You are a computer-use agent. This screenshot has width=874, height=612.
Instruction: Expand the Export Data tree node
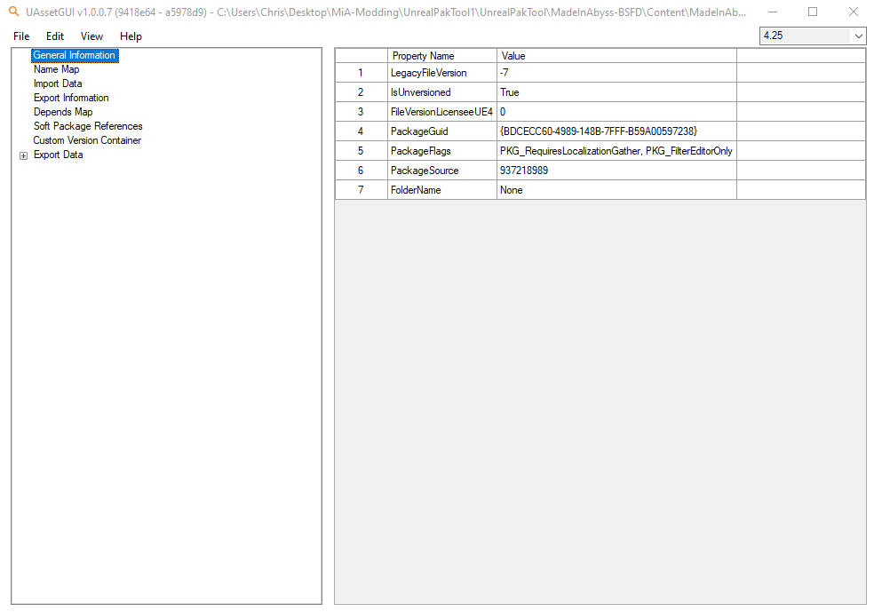point(23,155)
